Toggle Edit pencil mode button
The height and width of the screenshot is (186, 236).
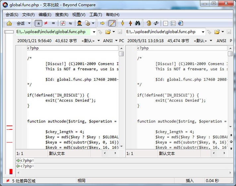pyautogui.click(x=112, y=23)
